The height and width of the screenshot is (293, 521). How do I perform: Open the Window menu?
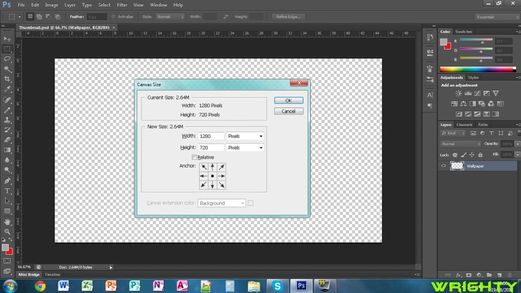pos(158,5)
